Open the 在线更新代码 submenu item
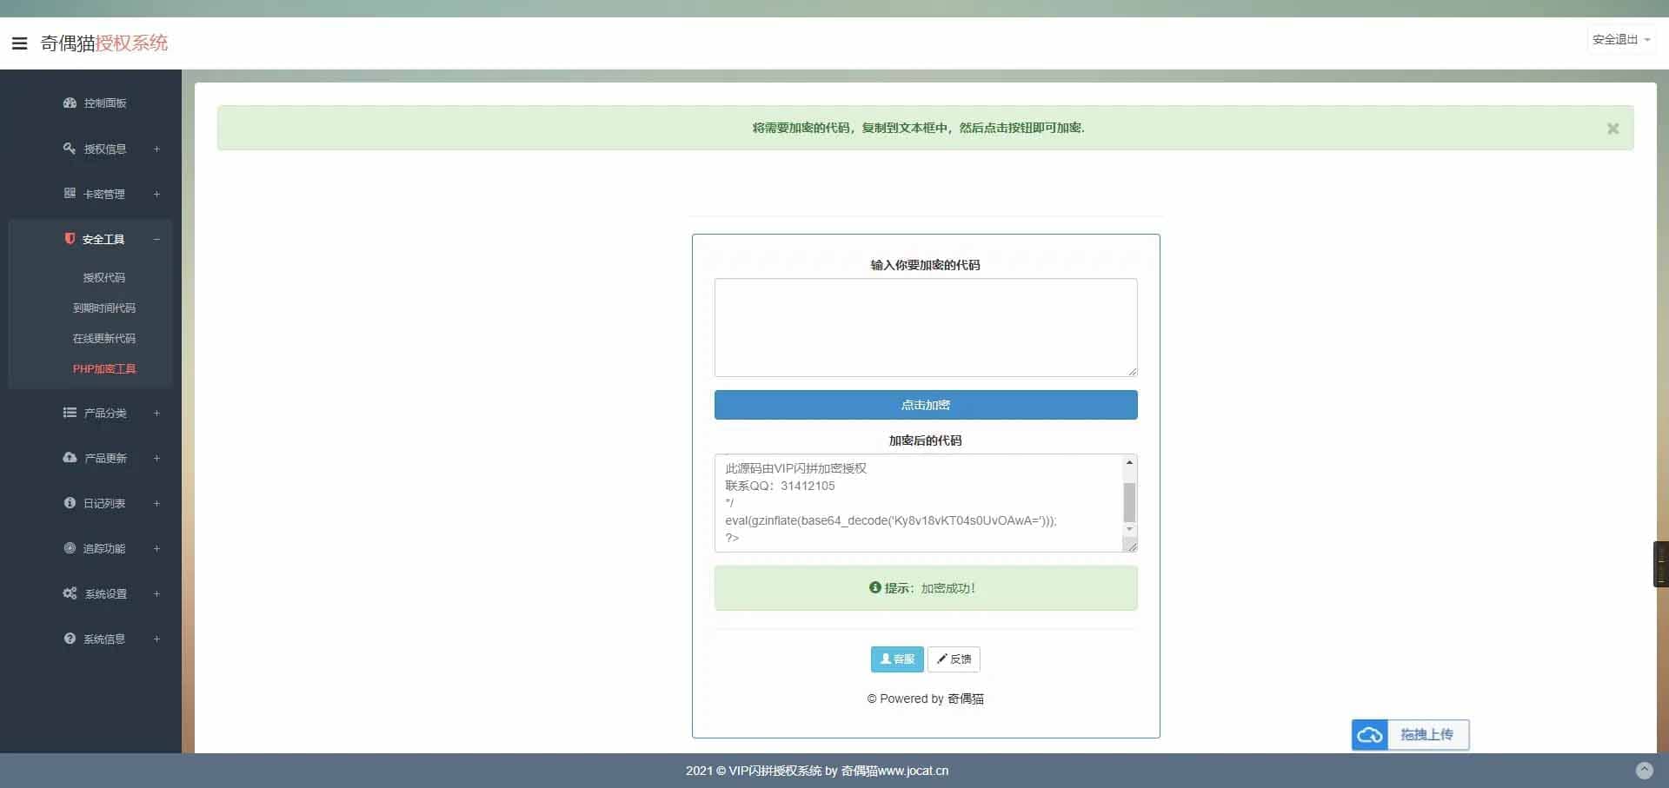Screen dimensions: 1669x788 tap(103, 339)
